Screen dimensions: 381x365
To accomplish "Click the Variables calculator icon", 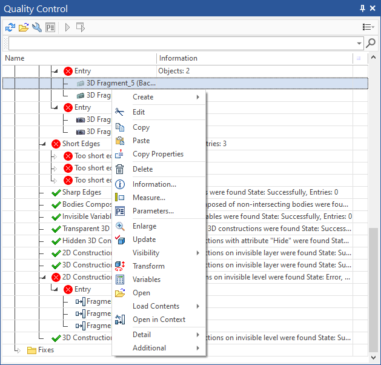I will (x=119, y=280).
